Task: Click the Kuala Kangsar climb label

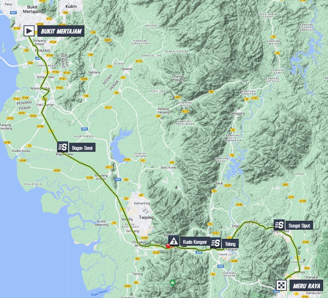Action: click(x=195, y=242)
